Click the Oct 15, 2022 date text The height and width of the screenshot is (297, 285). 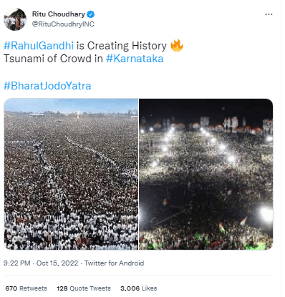pyautogui.click(x=57, y=263)
